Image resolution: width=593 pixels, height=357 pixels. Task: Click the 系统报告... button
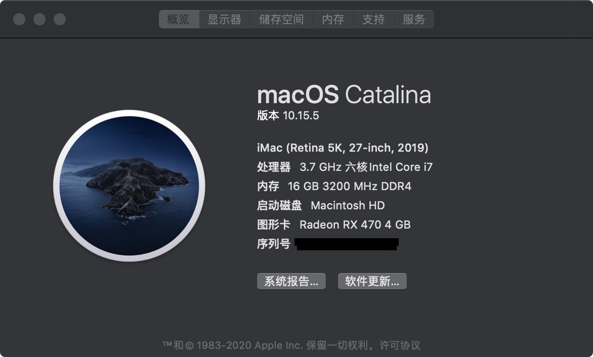(291, 281)
